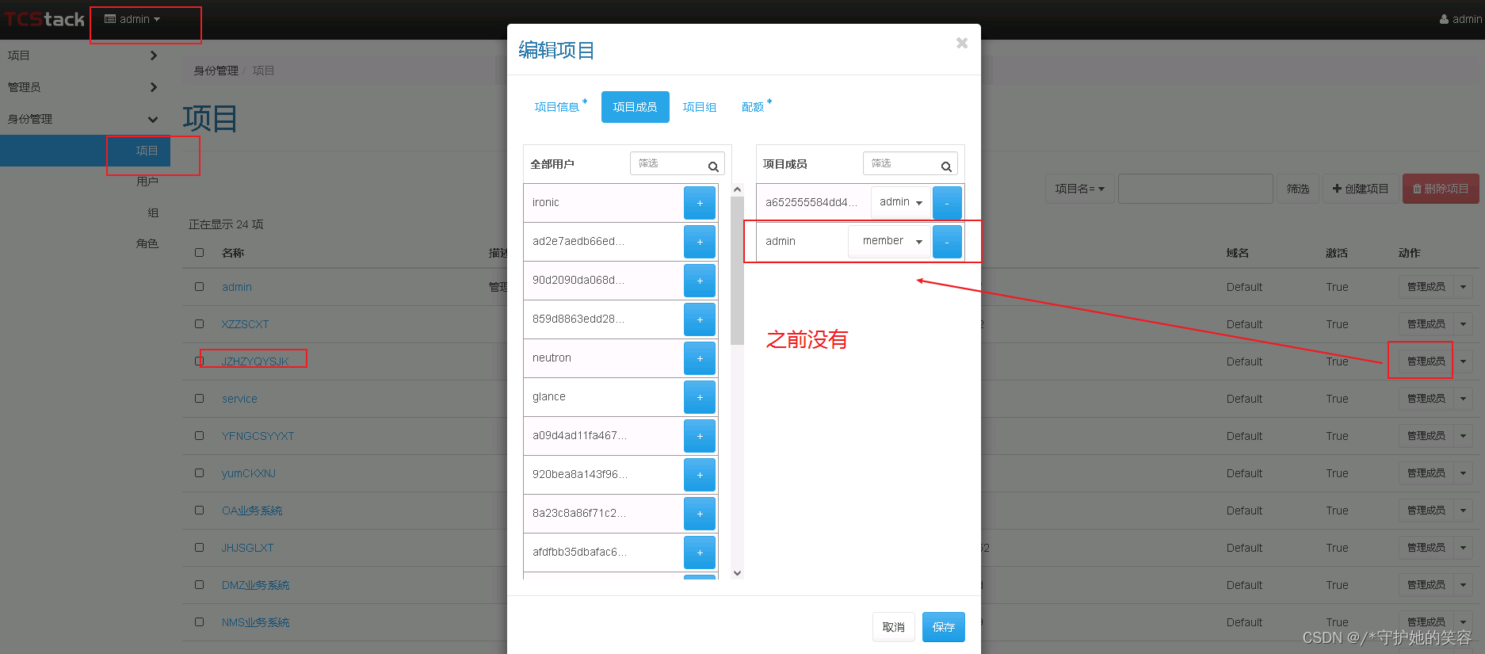Add user a09d4ad11fa467... to project

(x=699, y=436)
